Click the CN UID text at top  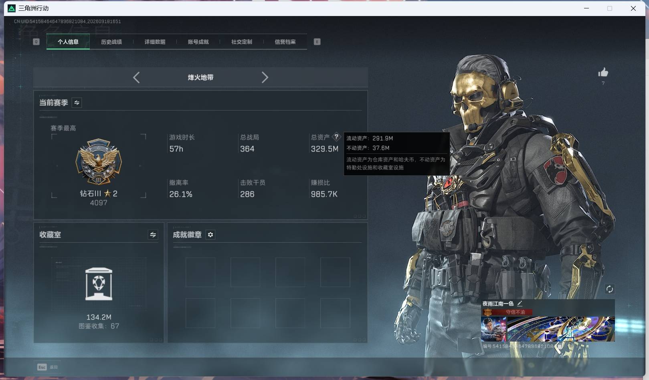tap(67, 21)
